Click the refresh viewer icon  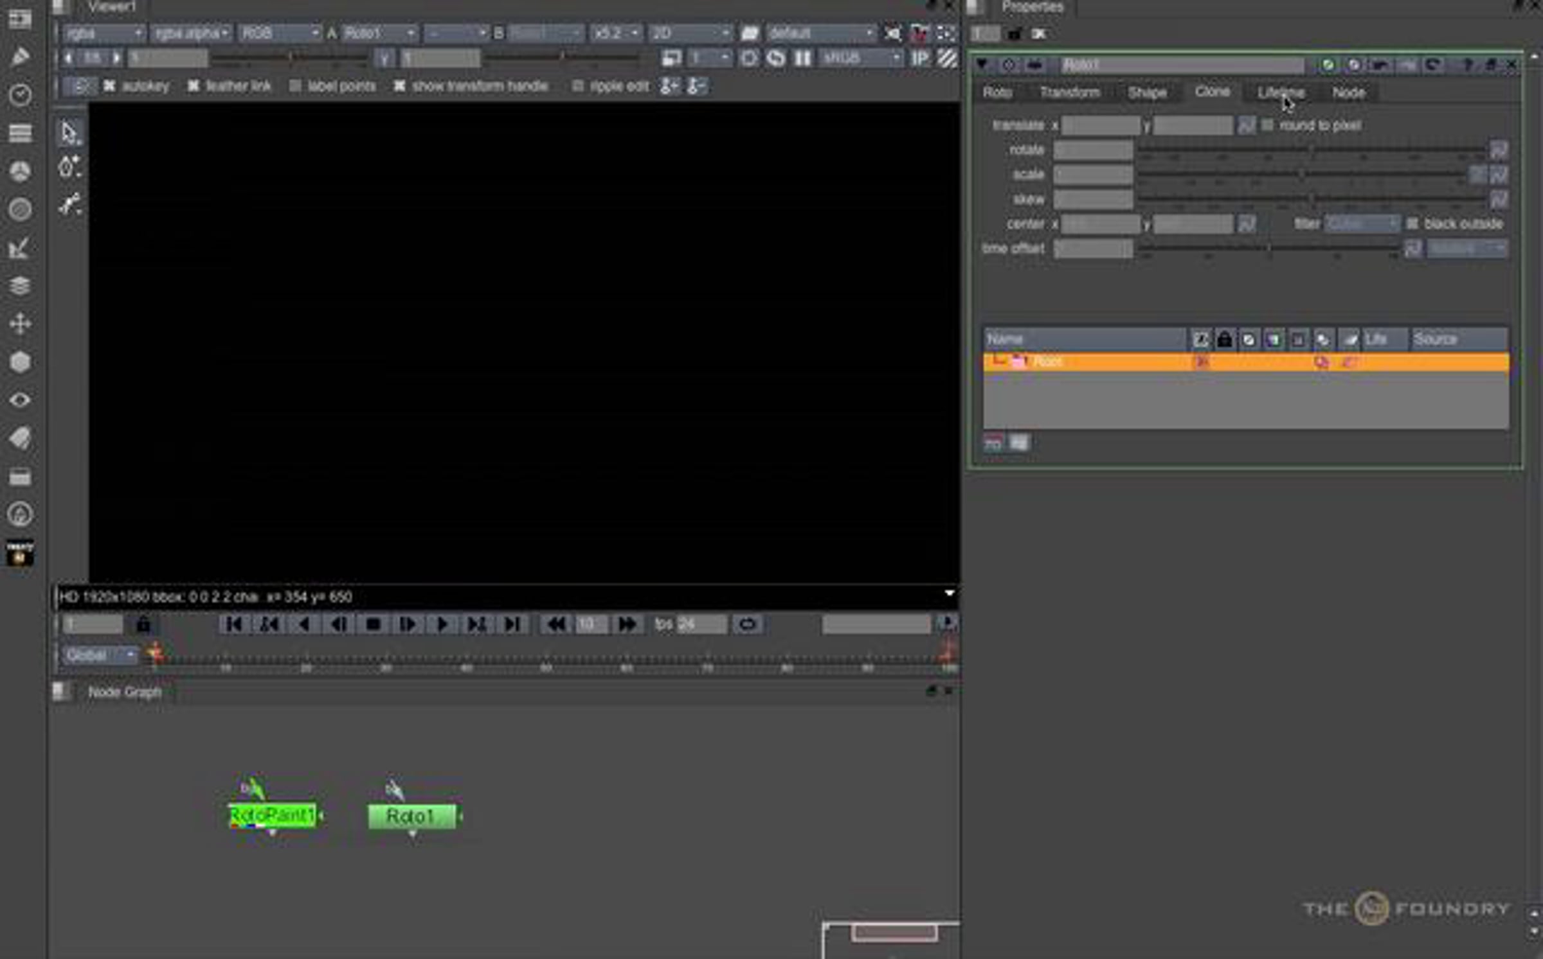point(776,58)
